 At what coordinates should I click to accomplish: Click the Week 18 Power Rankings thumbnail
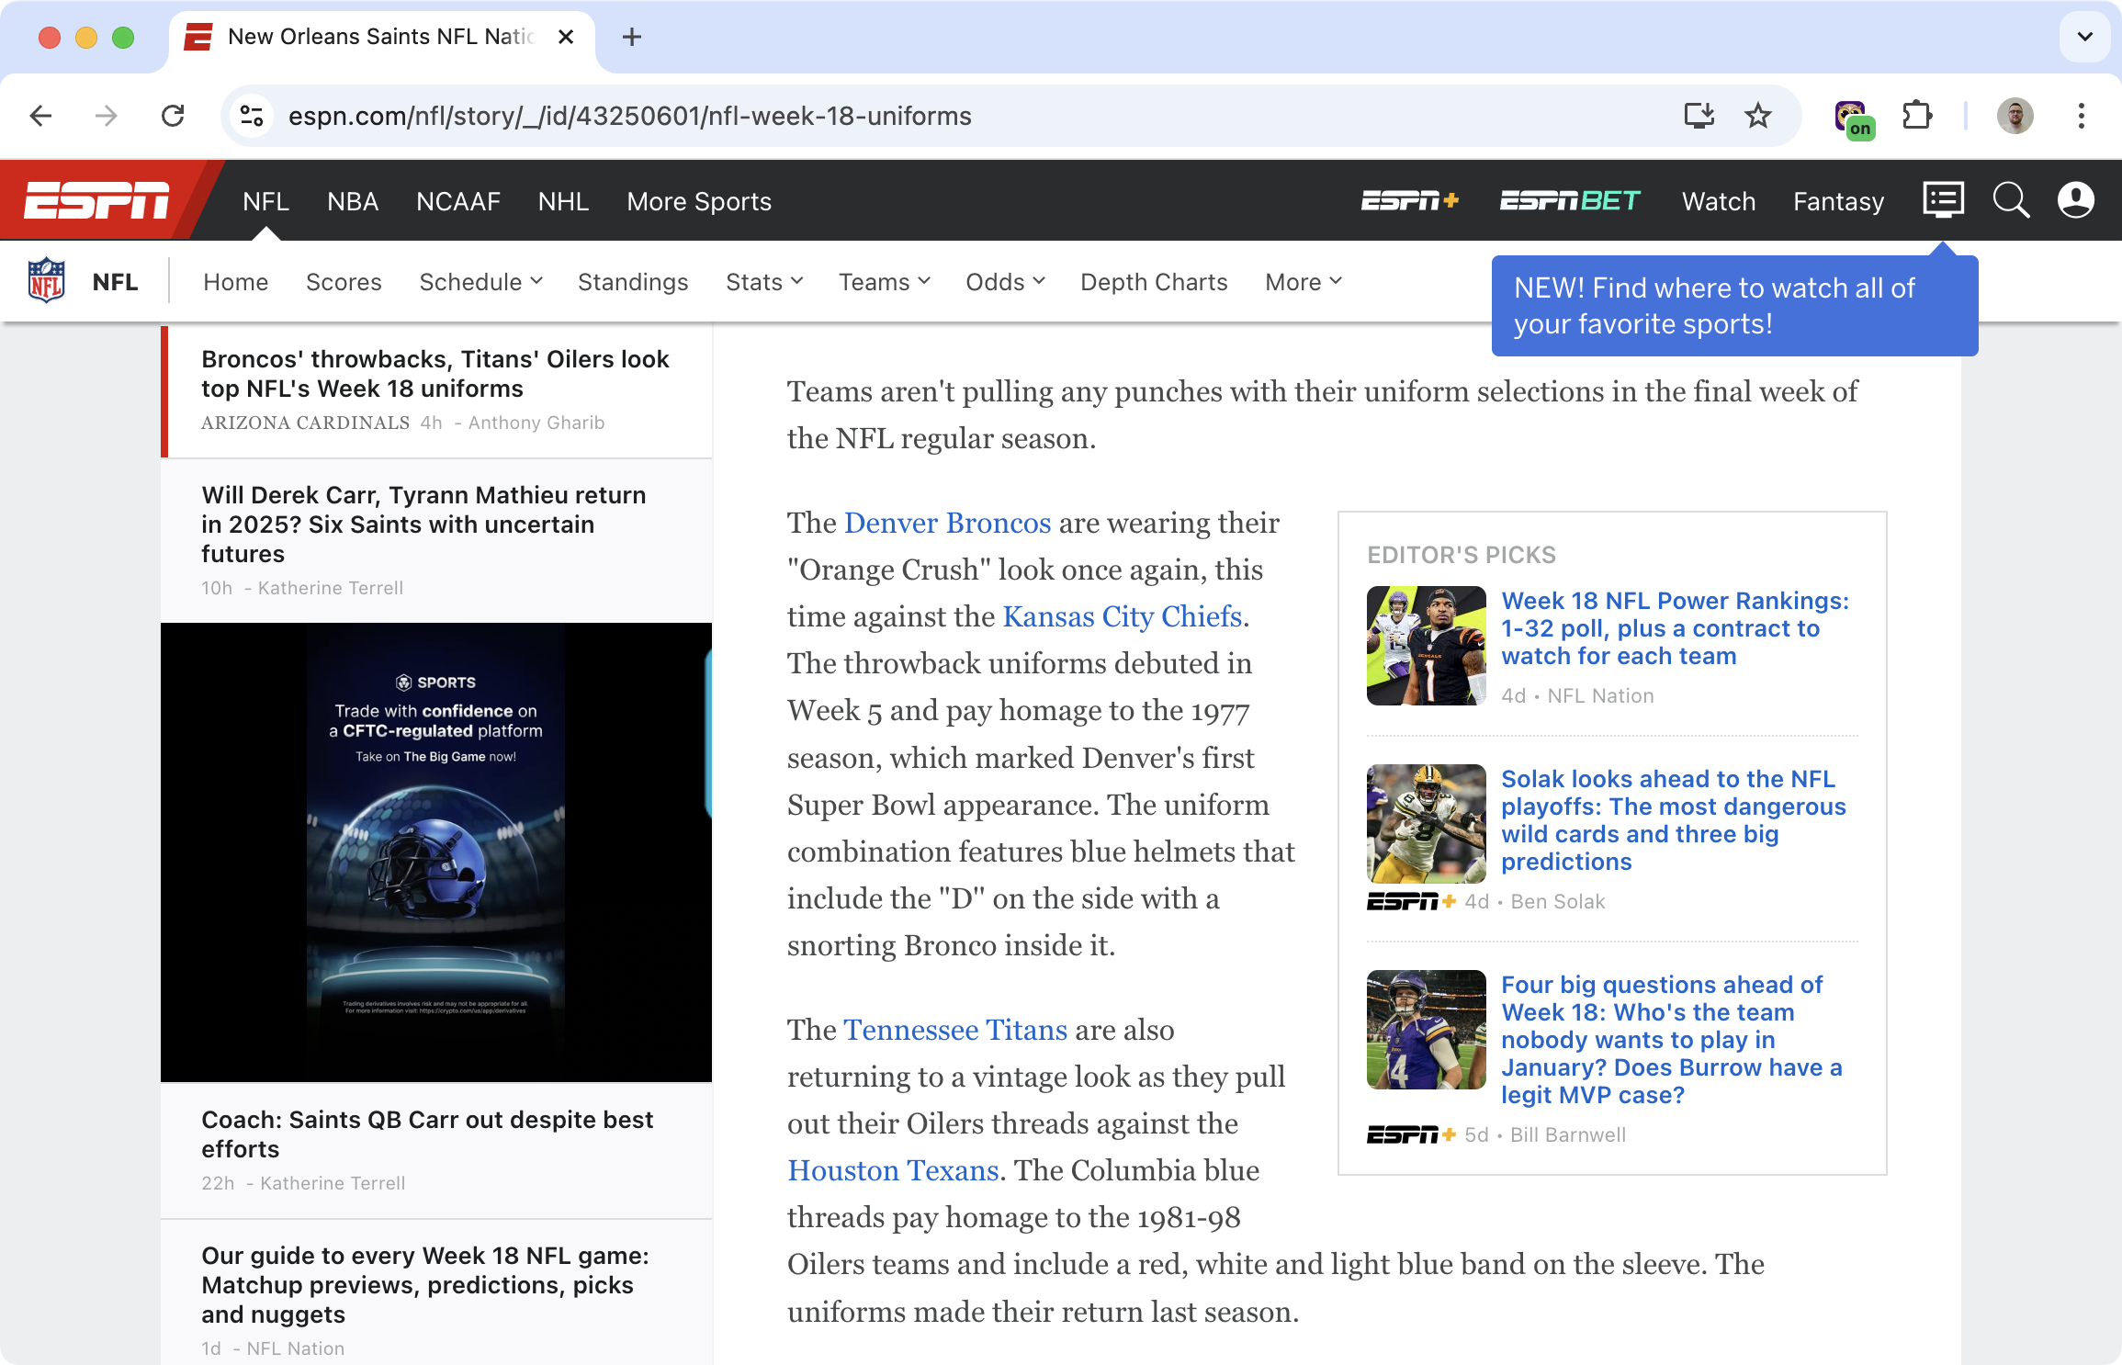point(1423,641)
